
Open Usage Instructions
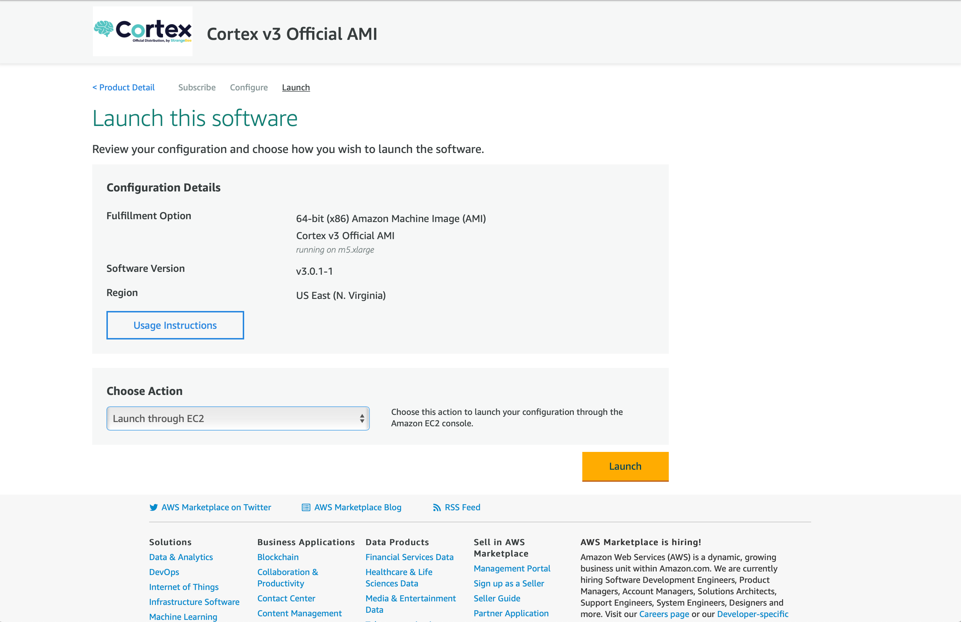(175, 325)
